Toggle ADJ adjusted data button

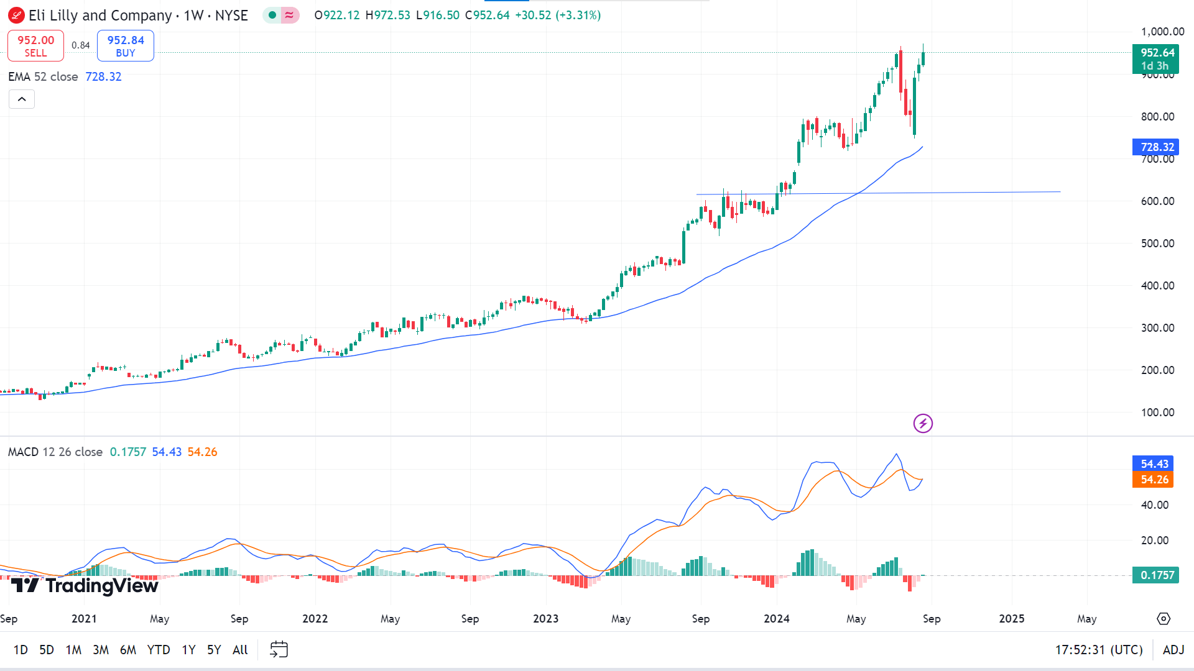click(1173, 650)
